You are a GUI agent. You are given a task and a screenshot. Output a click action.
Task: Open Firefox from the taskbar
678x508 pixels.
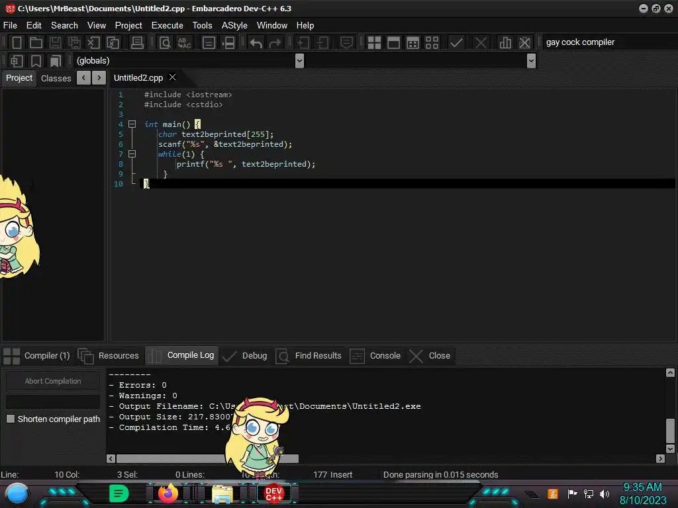[168, 493]
